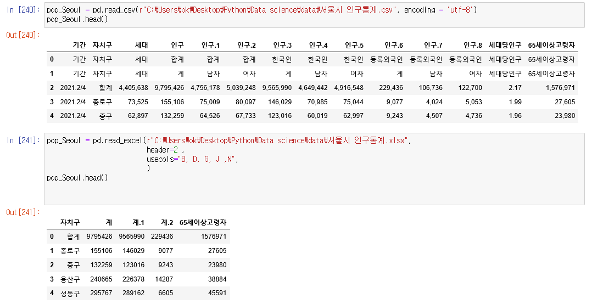Click the 60,019 cell

tap(317, 116)
